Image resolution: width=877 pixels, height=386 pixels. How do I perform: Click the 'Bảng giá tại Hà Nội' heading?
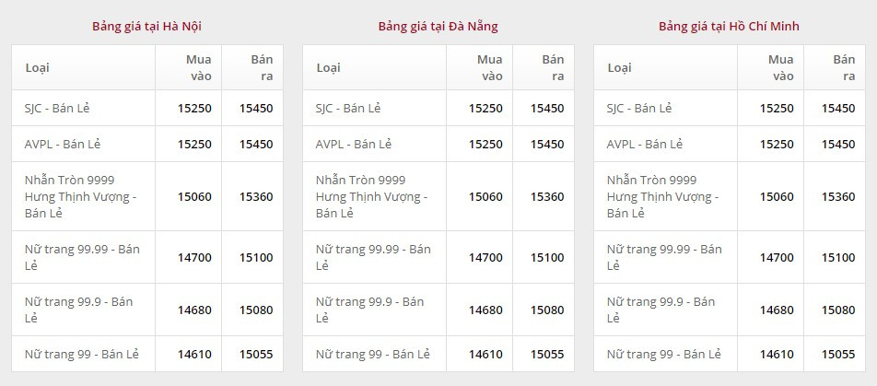pyautogui.click(x=147, y=26)
